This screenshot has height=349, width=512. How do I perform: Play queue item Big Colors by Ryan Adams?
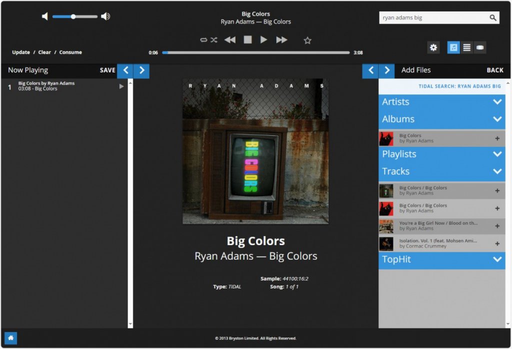(121, 86)
